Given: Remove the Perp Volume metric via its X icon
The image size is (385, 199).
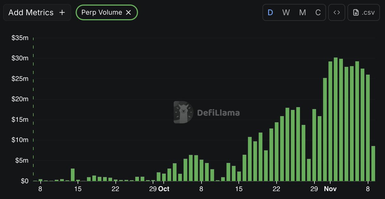Looking at the screenshot, I should (129, 12).
